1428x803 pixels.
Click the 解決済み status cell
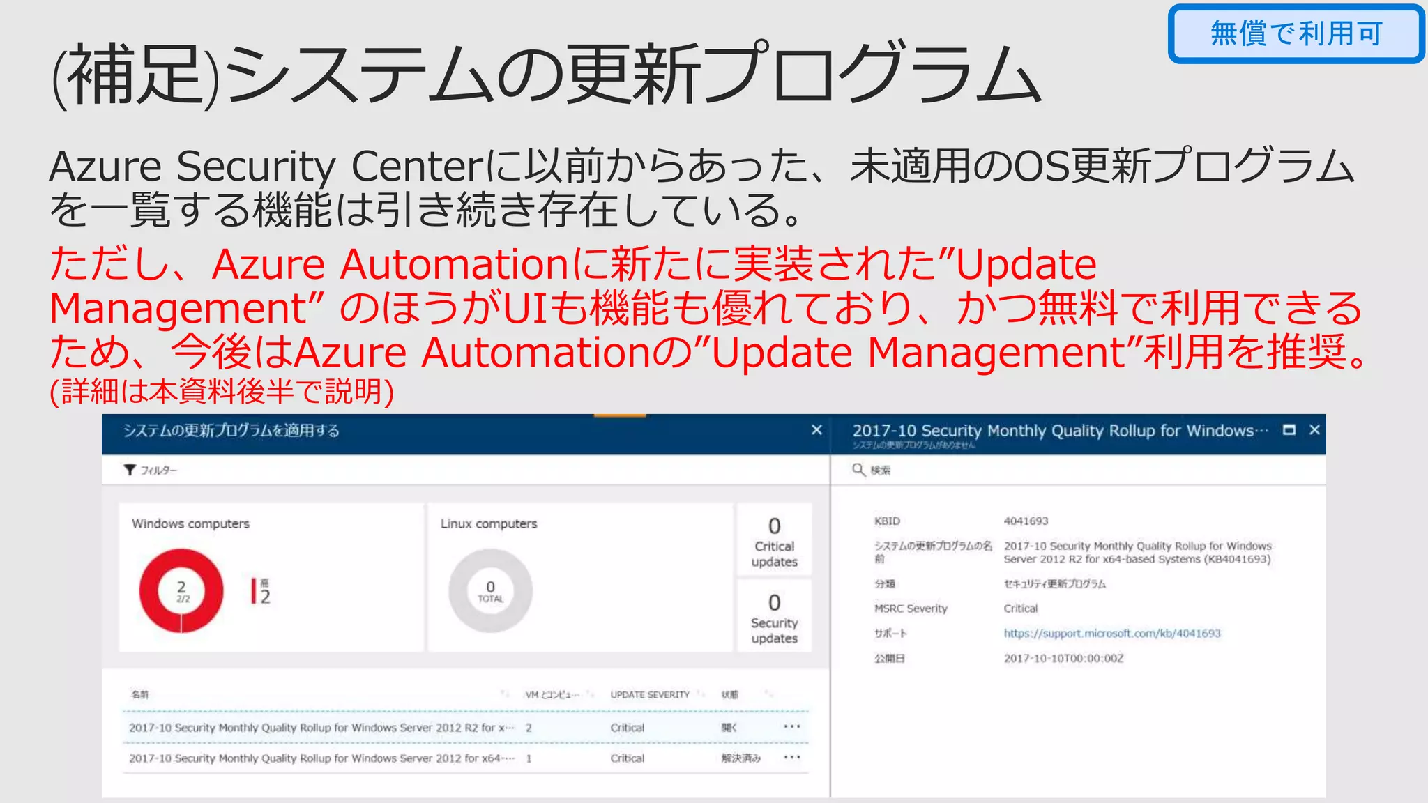tap(740, 758)
